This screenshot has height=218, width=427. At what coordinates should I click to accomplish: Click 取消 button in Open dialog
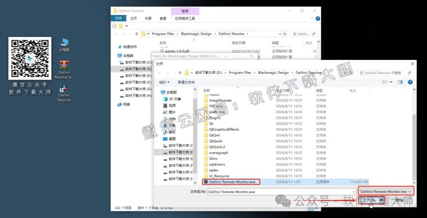coord(399,200)
